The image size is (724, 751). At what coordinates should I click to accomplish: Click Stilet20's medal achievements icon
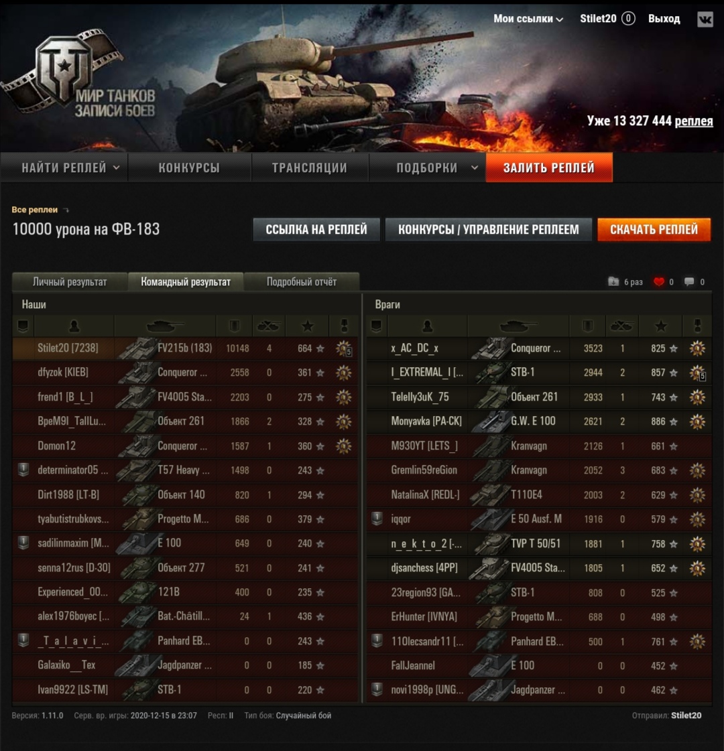click(x=343, y=348)
